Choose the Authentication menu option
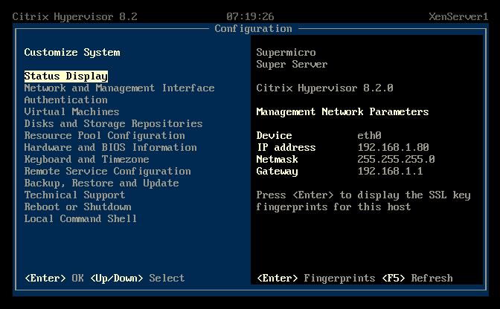This screenshot has height=309, width=500. 65,100
